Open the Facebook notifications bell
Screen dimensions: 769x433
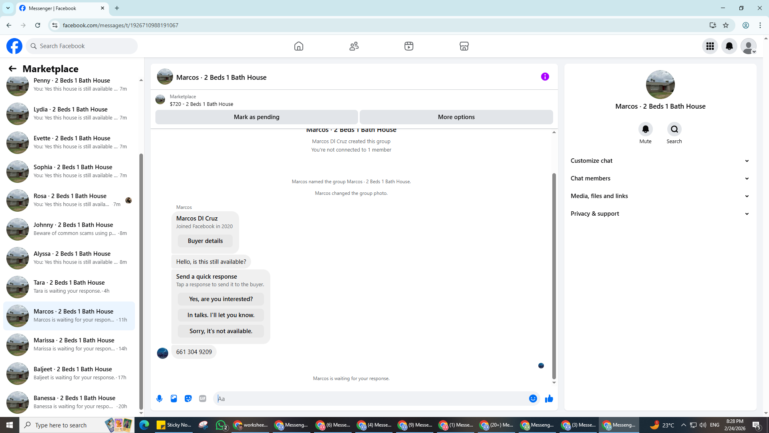729,46
